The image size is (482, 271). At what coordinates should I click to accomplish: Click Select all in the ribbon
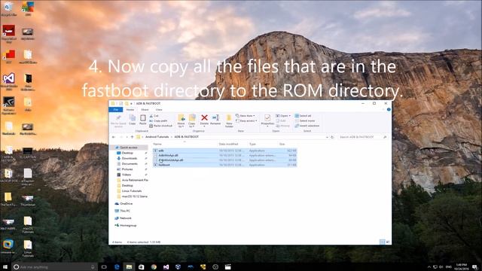303,116
